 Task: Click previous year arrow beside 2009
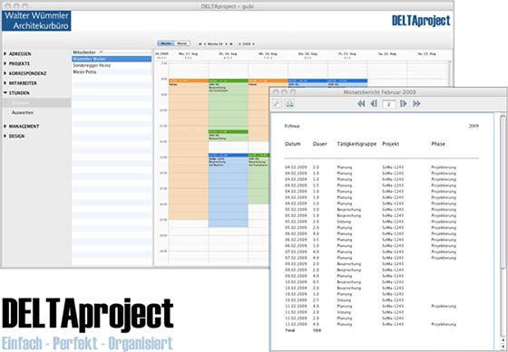point(239,44)
